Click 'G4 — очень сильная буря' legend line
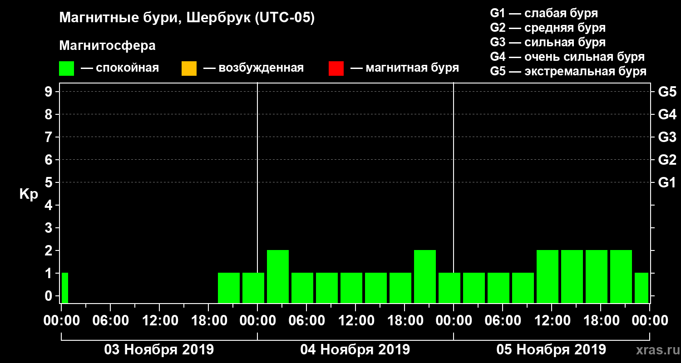 point(567,57)
